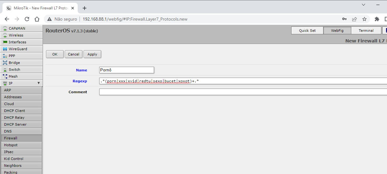This screenshot has height=174, width=387.
Task: Bookmark this page with the star icon
Action: coord(364,19)
